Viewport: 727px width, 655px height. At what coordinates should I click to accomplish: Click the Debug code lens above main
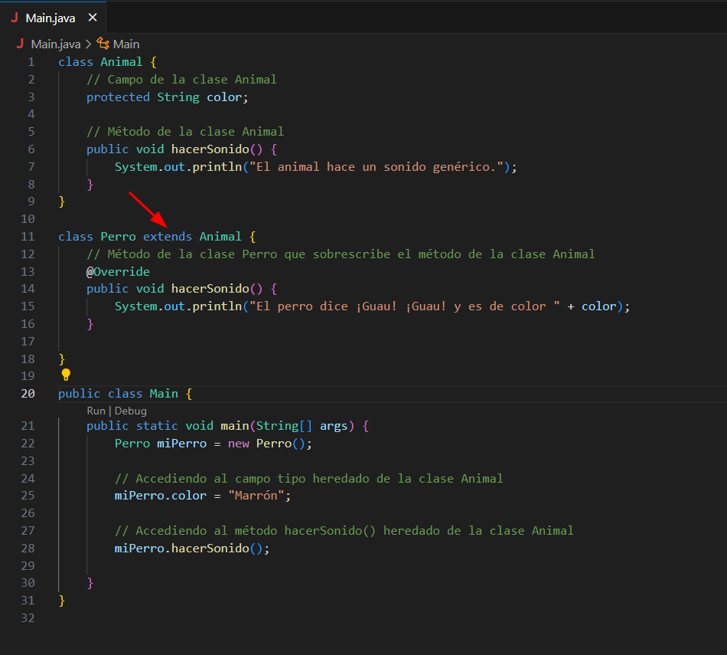coord(130,411)
